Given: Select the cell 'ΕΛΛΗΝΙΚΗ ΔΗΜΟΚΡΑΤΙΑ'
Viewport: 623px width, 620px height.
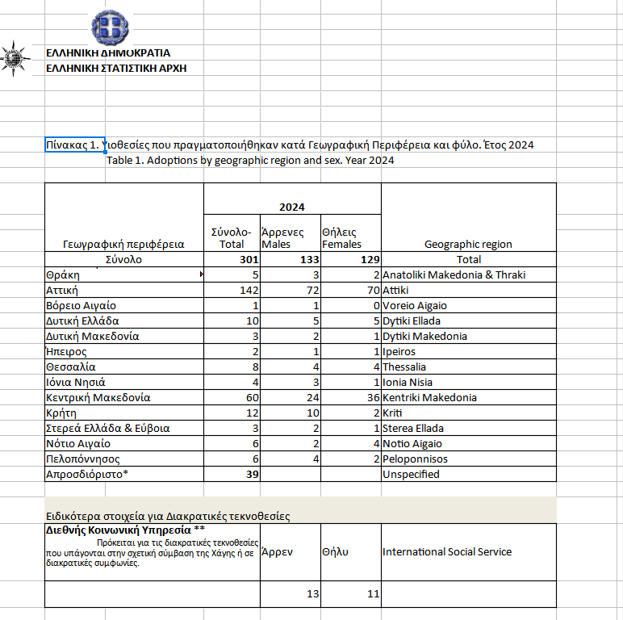Looking at the screenshot, I should pyautogui.click(x=108, y=52).
